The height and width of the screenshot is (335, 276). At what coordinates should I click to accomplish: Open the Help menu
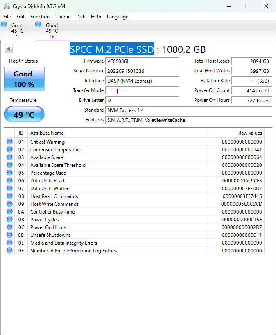click(x=96, y=17)
